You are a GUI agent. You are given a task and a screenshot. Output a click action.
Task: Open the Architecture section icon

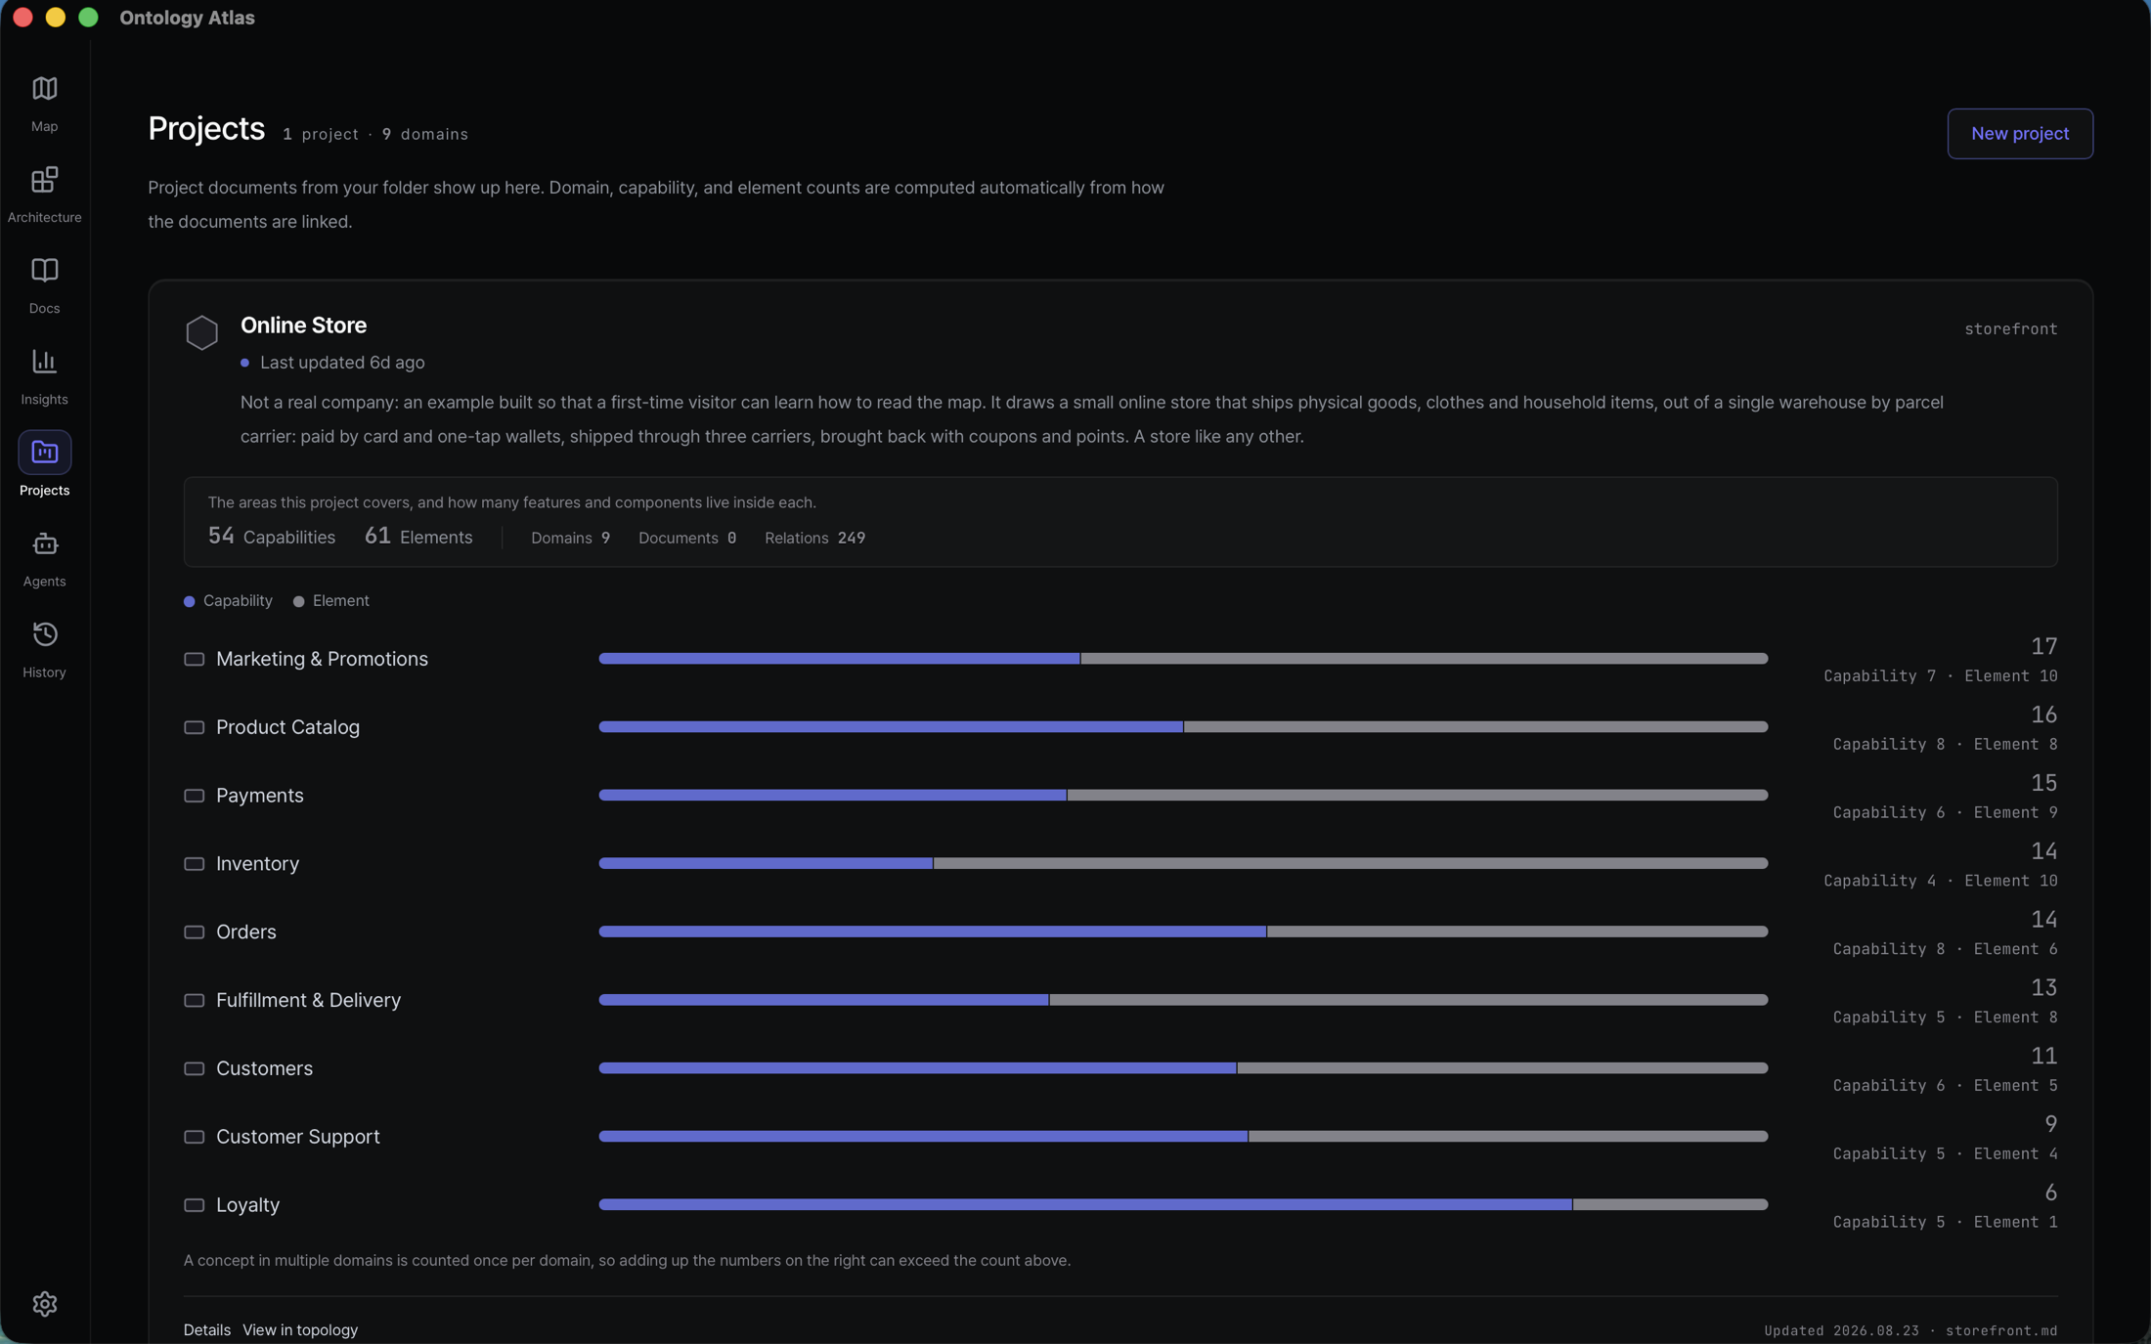tap(45, 180)
